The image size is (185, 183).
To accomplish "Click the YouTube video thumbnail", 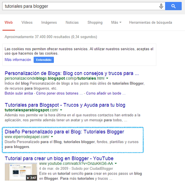I will 21,171.
